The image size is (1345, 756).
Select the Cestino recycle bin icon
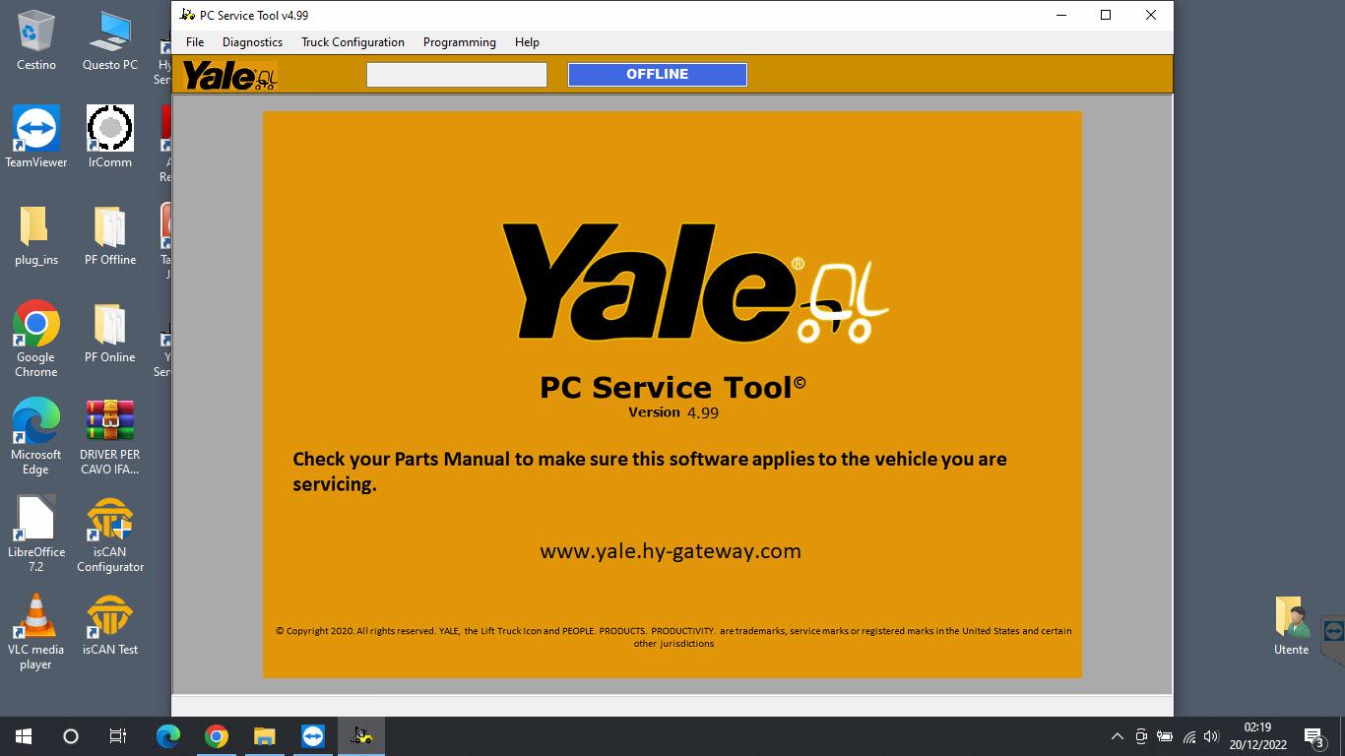click(36, 40)
